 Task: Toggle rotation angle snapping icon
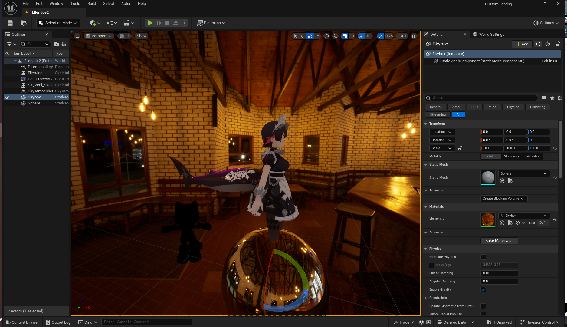pos(361,36)
